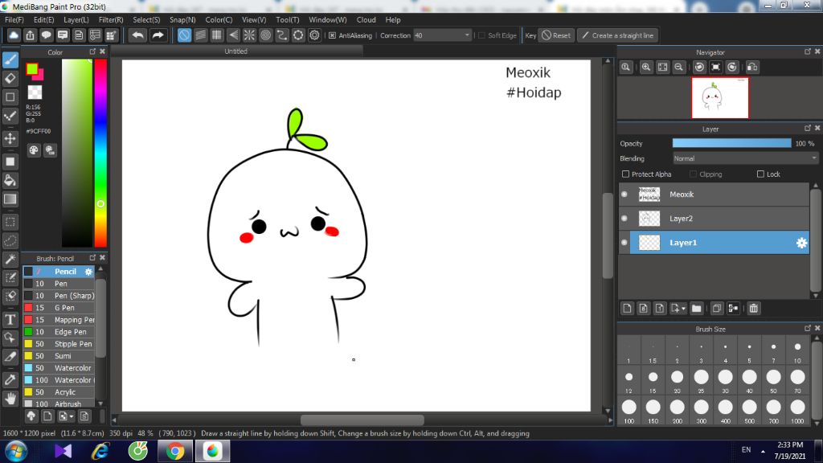This screenshot has height=463, width=823.
Task: Hide the Layer1 layer
Action: pyautogui.click(x=624, y=243)
